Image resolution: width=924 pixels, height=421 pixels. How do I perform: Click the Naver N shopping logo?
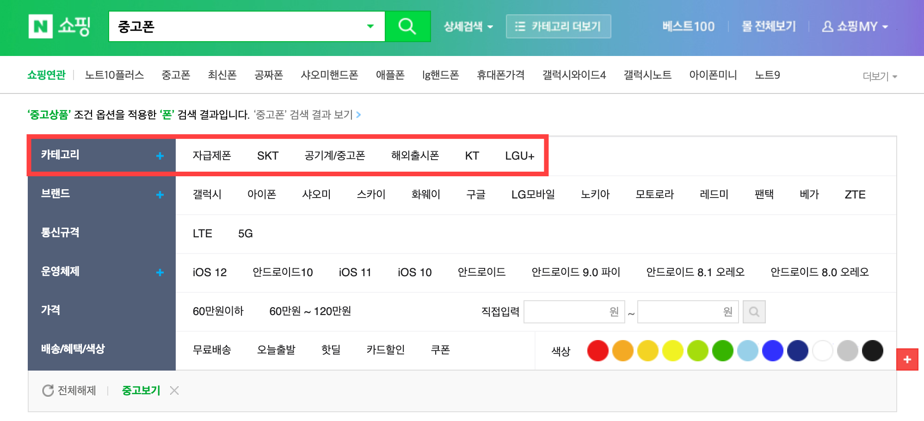(59, 26)
